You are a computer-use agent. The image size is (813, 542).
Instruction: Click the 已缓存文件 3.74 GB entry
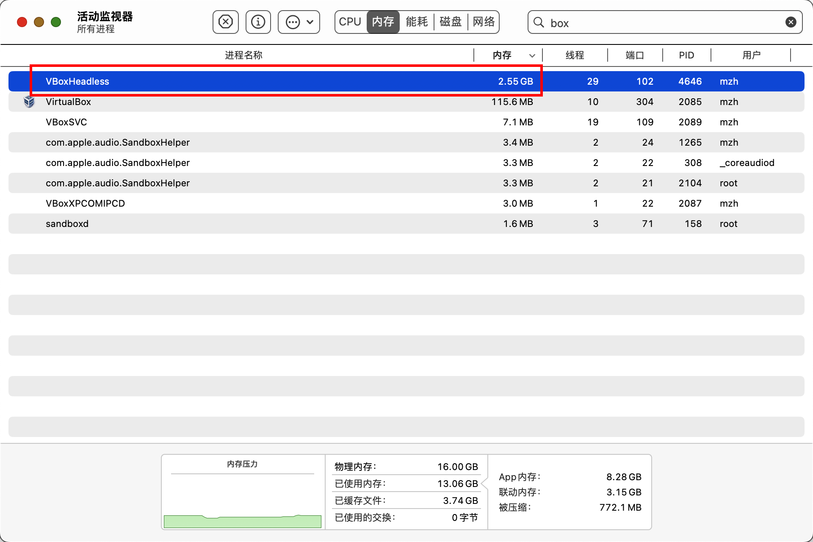click(406, 501)
